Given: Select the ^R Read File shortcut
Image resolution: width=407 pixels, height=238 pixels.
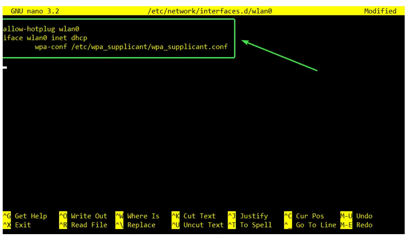Looking at the screenshot, I should coord(83,225).
